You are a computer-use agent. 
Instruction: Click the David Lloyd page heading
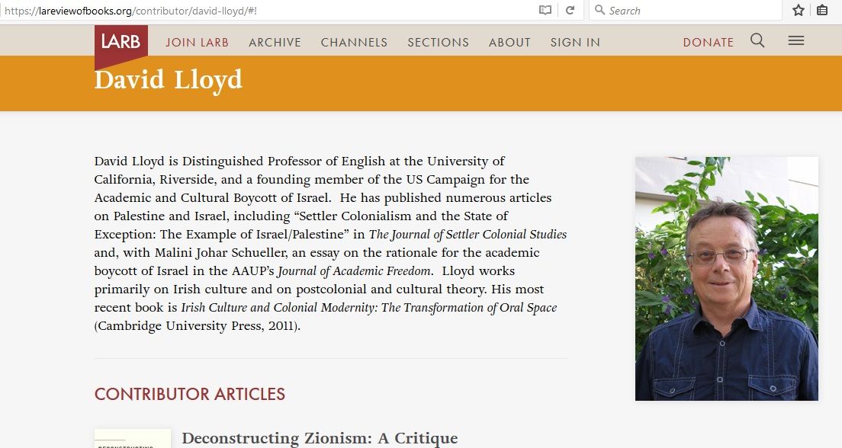(169, 80)
